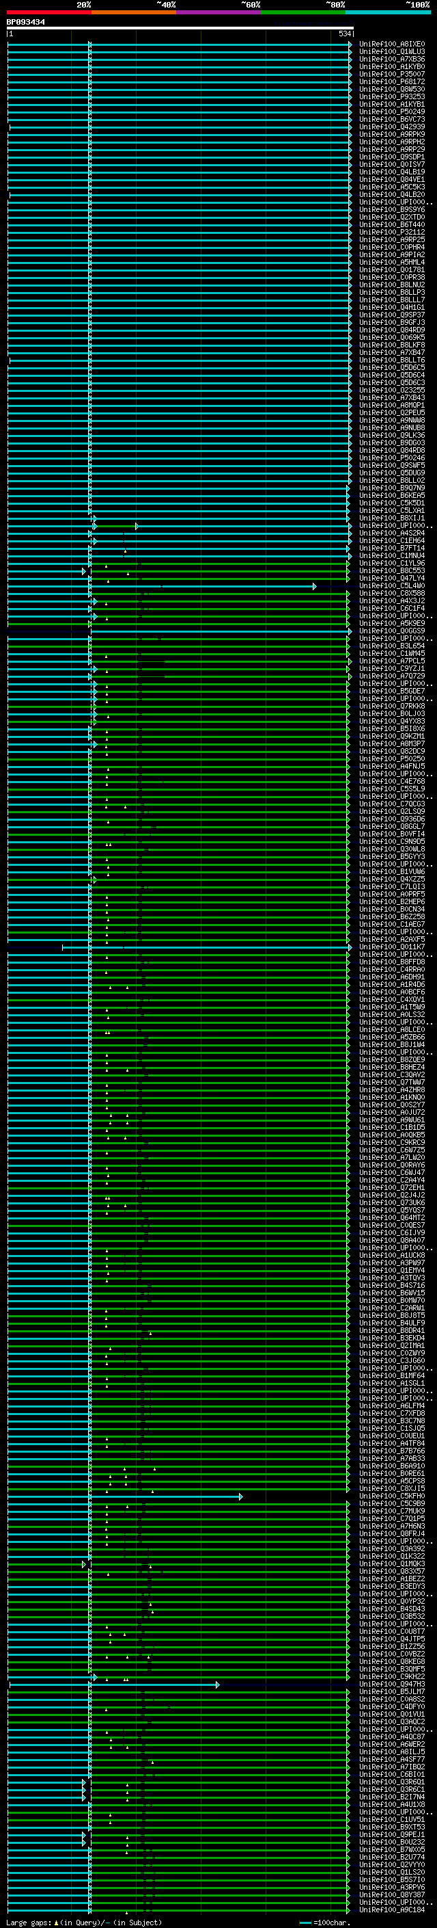The image size is (437, 1928).
Task: Select hit label UniRef100_C6BI01
Action: 392,1774
